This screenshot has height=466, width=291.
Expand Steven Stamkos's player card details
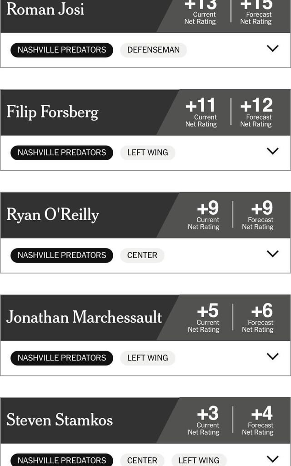point(272,458)
